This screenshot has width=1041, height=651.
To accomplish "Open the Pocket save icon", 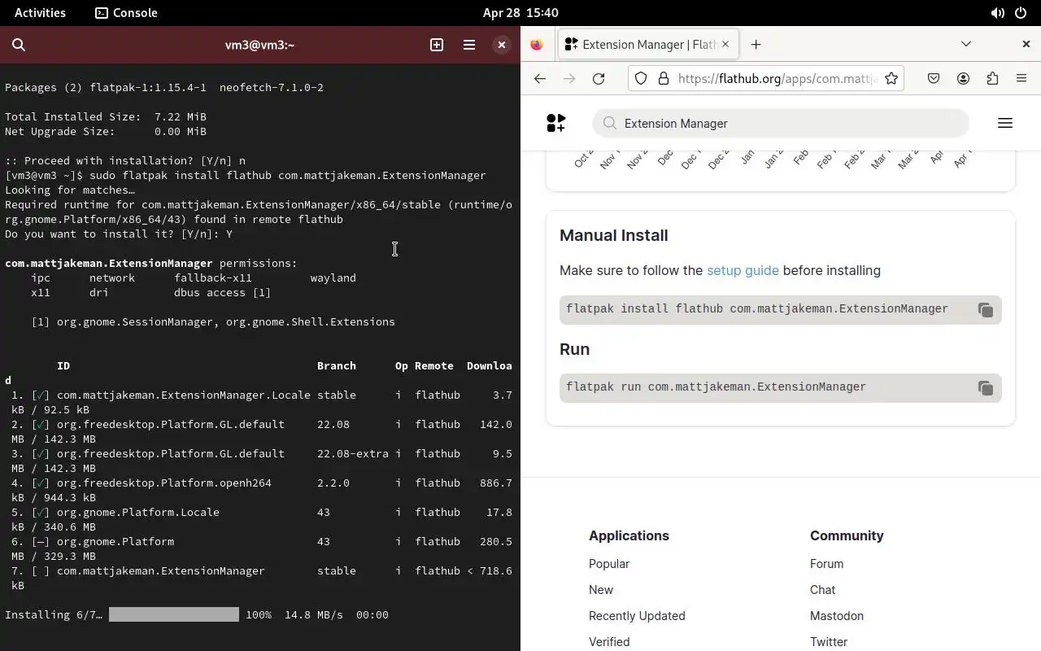I will [934, 79].
